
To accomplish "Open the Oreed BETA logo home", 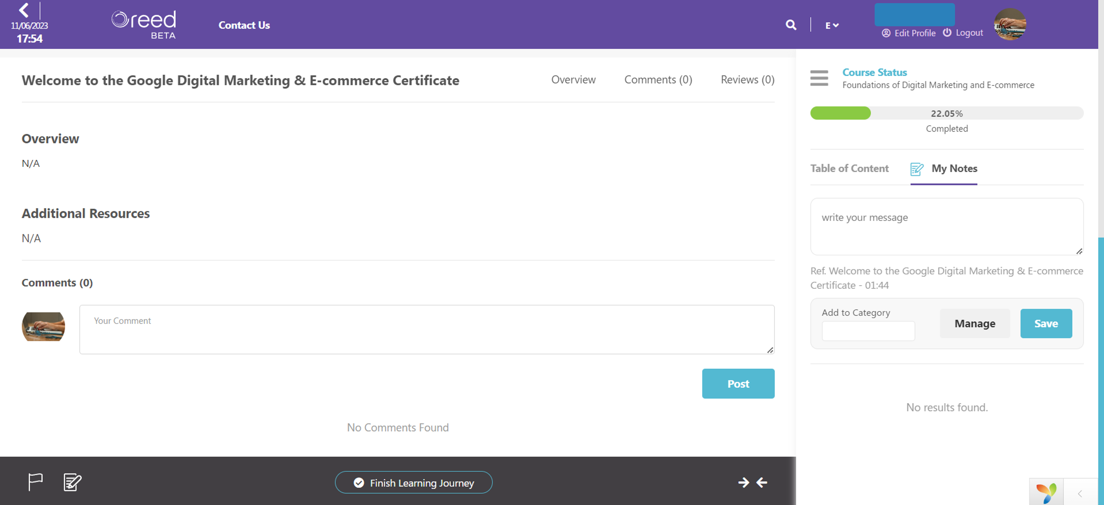I will click(x=144, y=24).
